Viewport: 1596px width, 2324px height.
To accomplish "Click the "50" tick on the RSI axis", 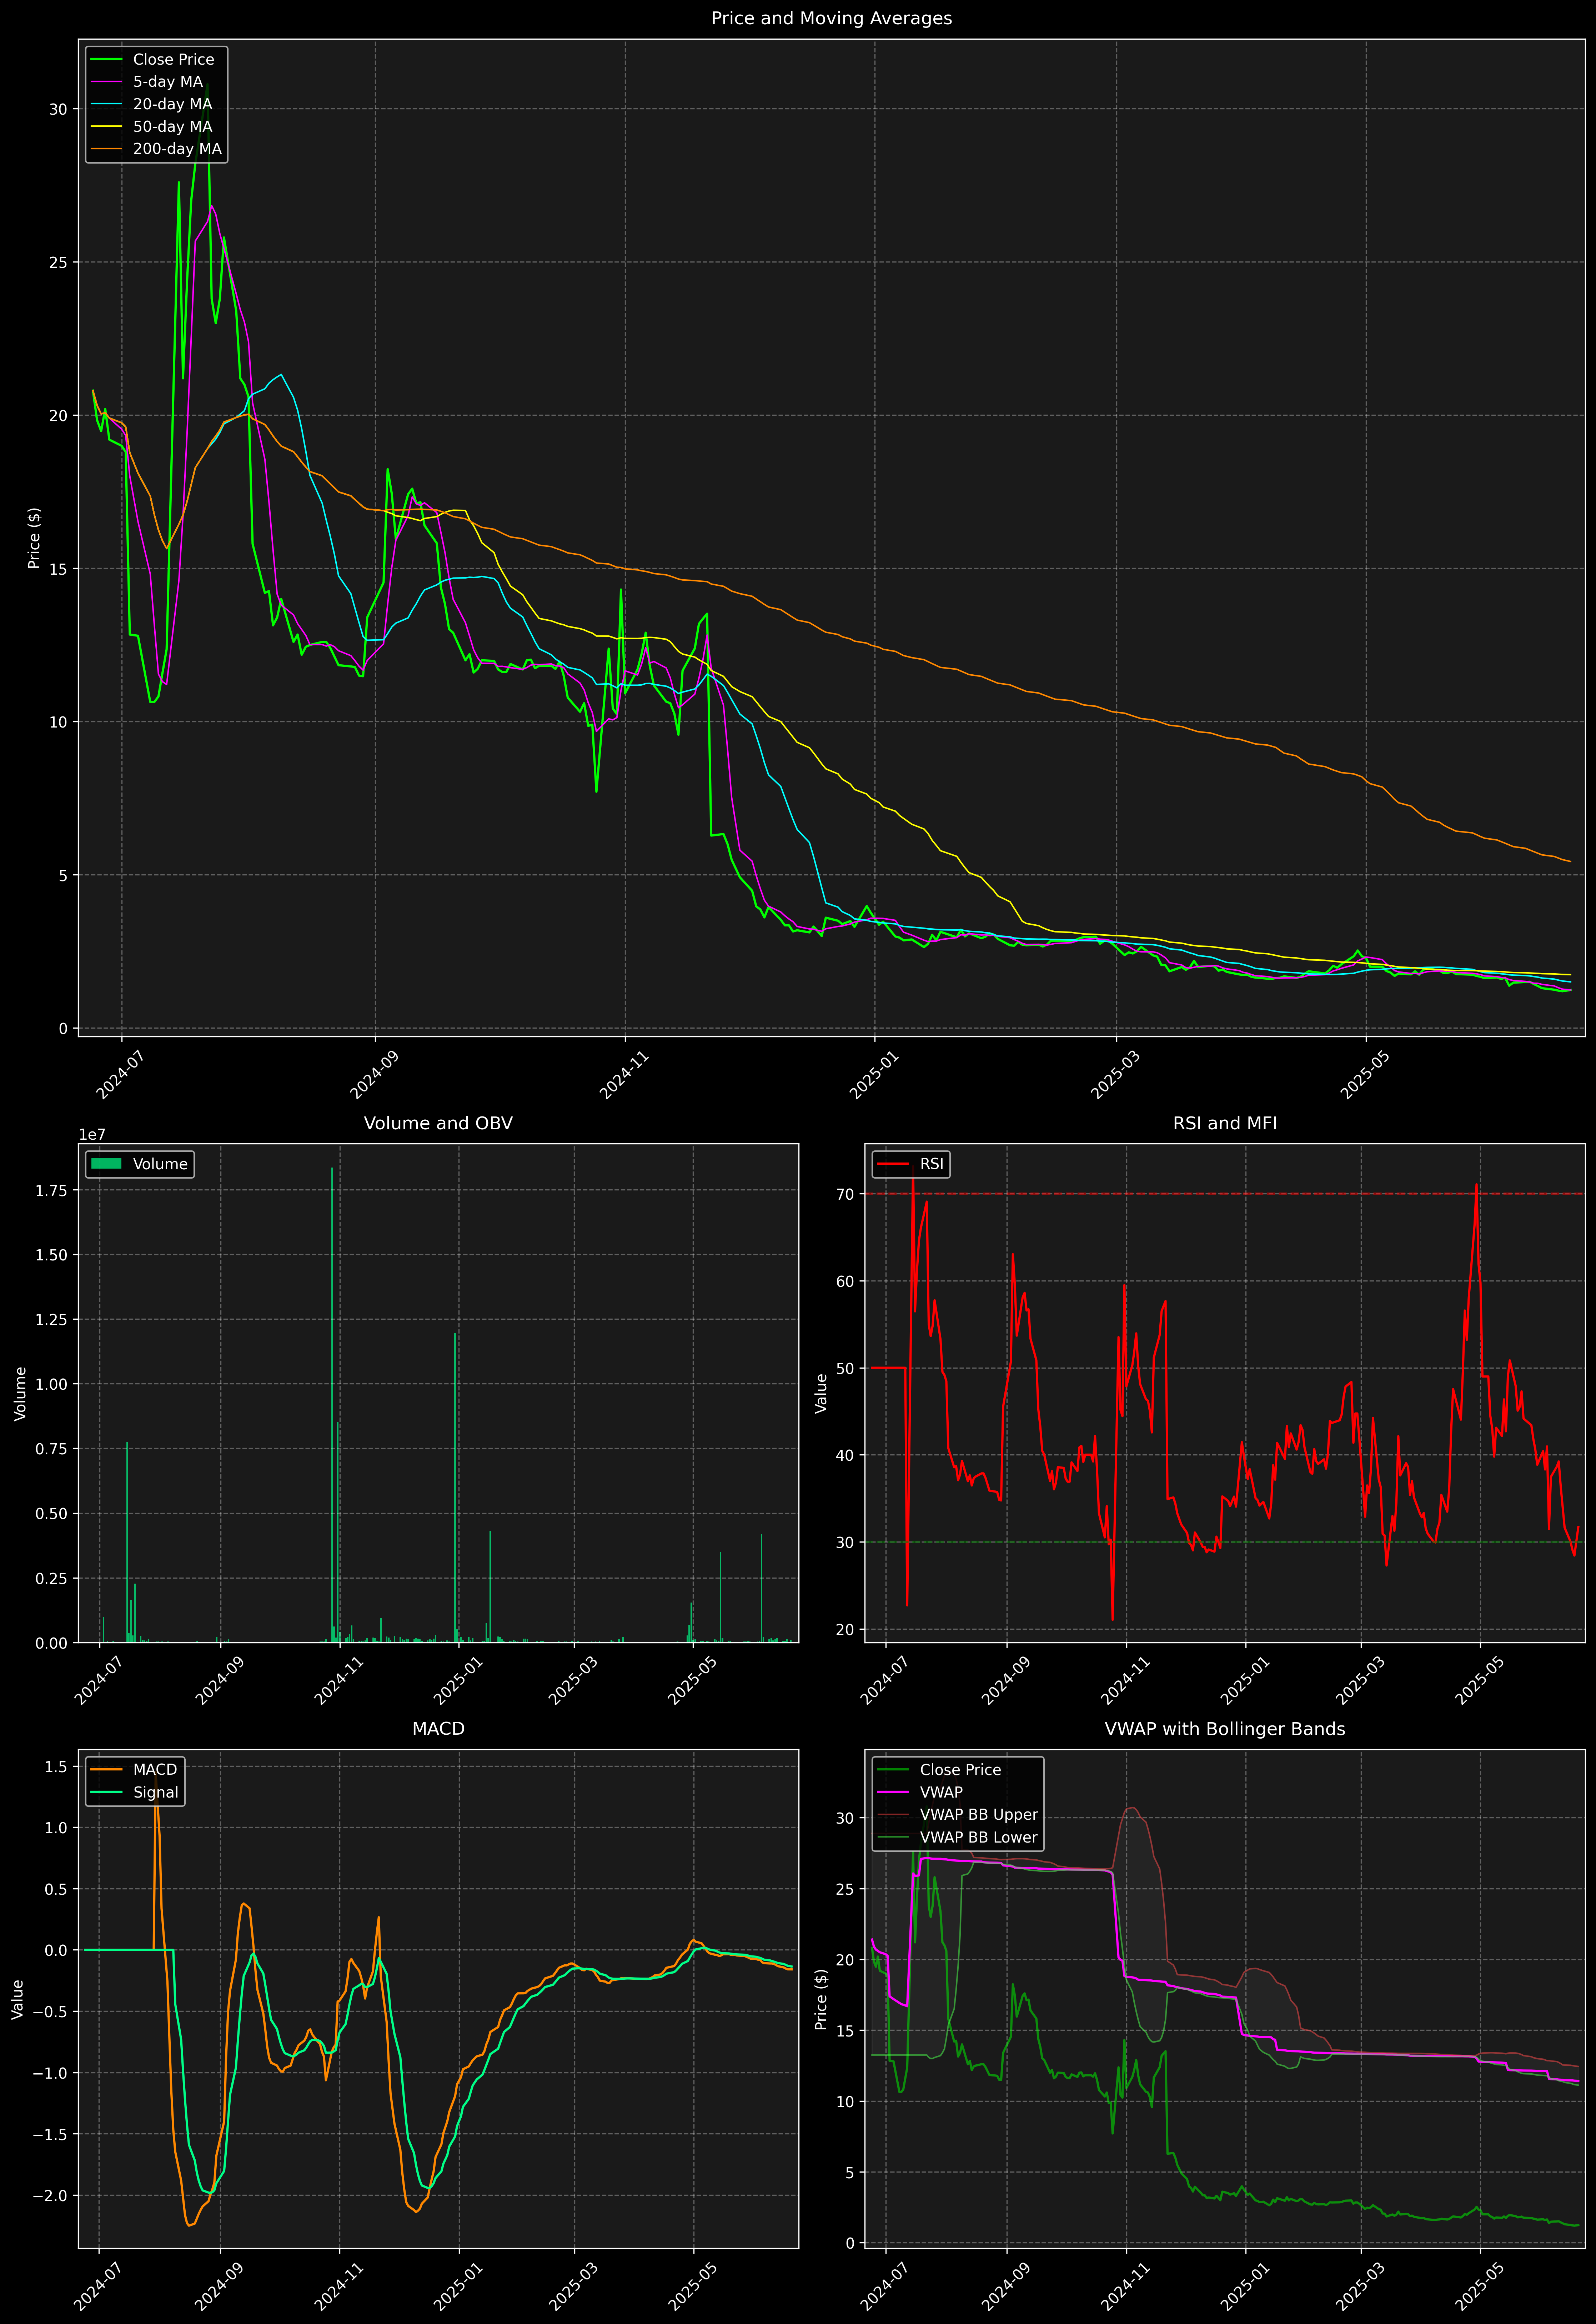I will tap(845, 1368).
